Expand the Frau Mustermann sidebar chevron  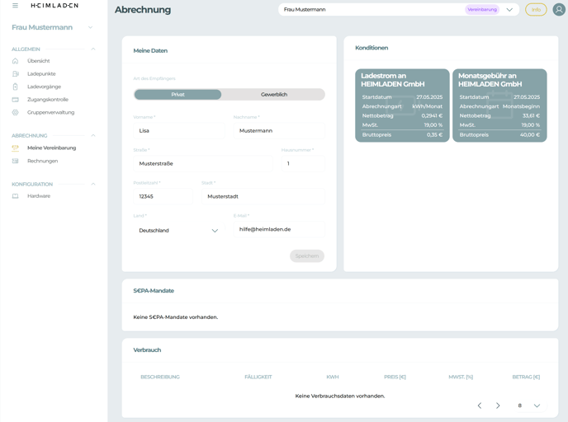(x=91, y=27)
